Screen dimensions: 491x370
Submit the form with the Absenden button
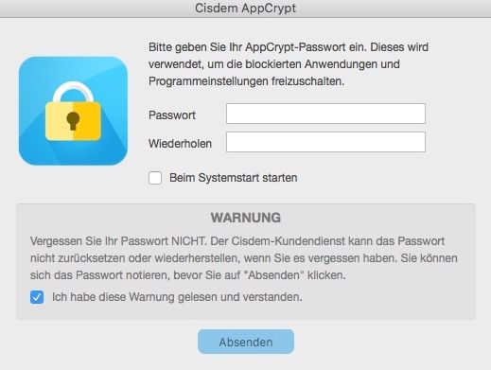tap(246, 342)
